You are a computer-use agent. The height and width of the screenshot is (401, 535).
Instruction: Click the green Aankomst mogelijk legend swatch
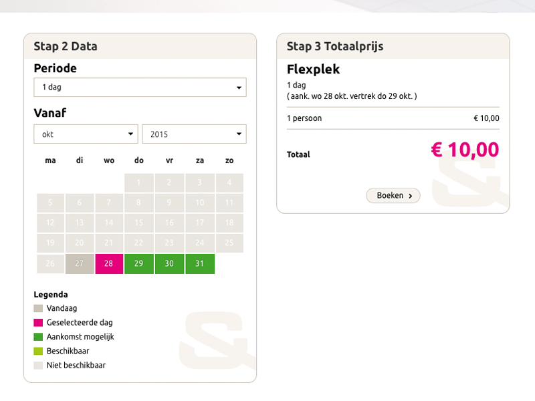(x=38, y=337)
